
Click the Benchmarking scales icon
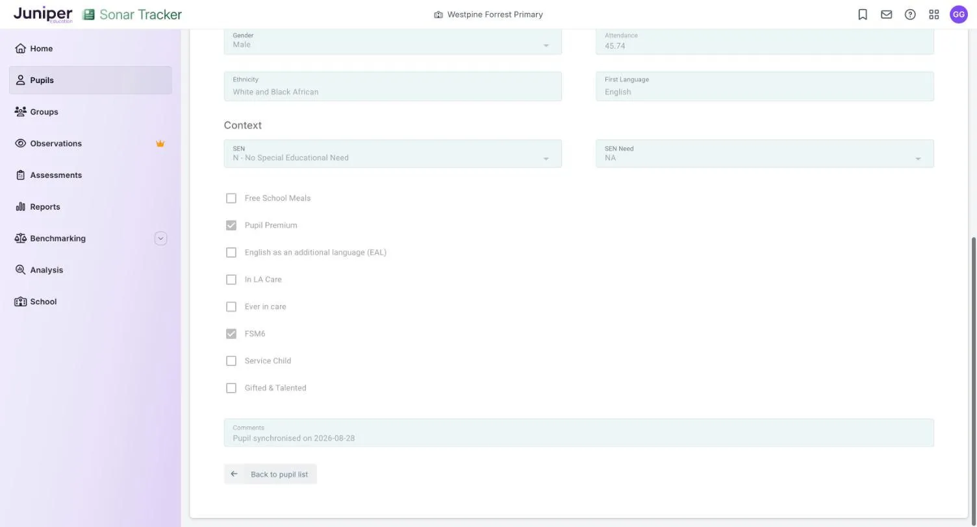(x=20, y=238)
